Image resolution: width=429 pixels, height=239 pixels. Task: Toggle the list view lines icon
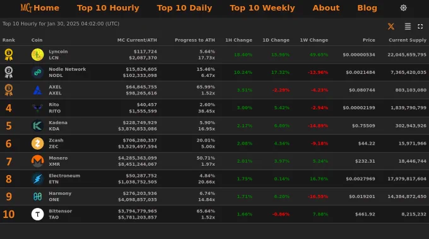(x=408, y=26)
